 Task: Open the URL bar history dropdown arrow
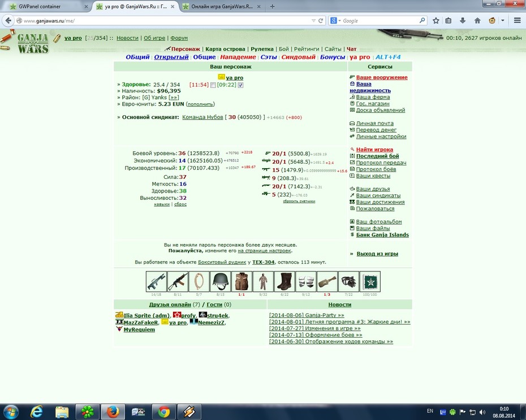(313, 21)
